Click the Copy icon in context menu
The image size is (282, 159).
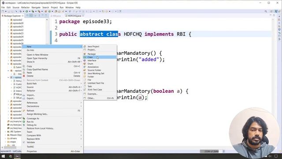tap(24, 66)
